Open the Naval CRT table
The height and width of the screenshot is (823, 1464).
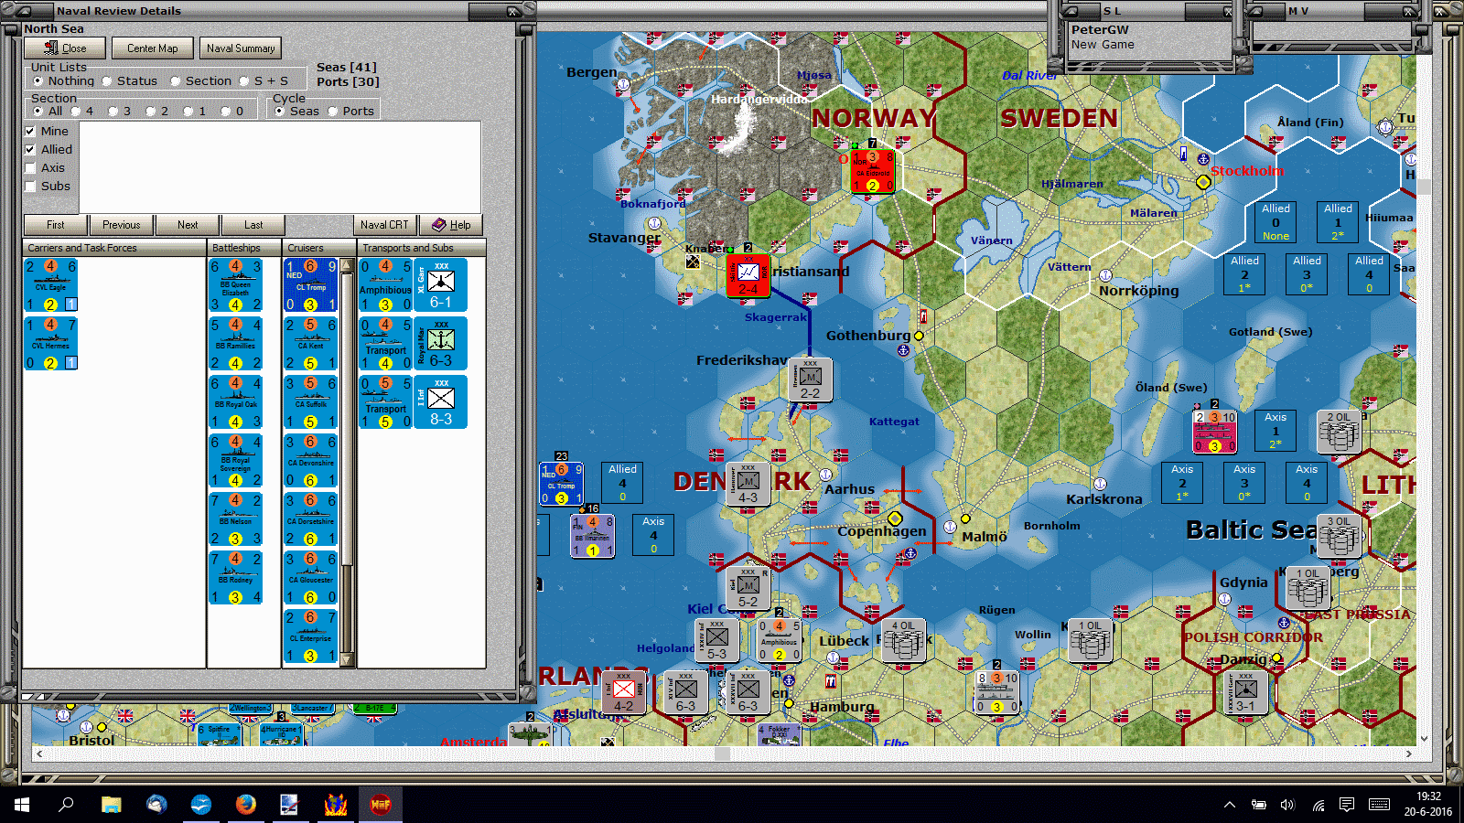click(385, 225)
